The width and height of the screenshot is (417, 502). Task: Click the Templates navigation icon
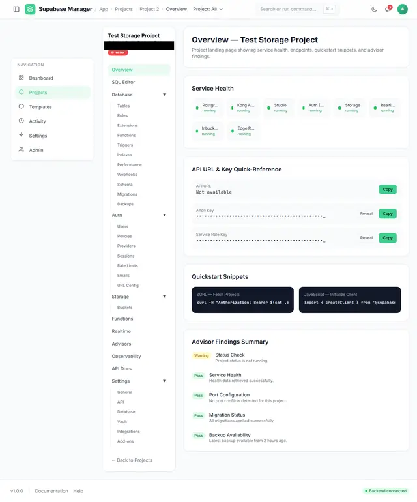click(21, 106)
